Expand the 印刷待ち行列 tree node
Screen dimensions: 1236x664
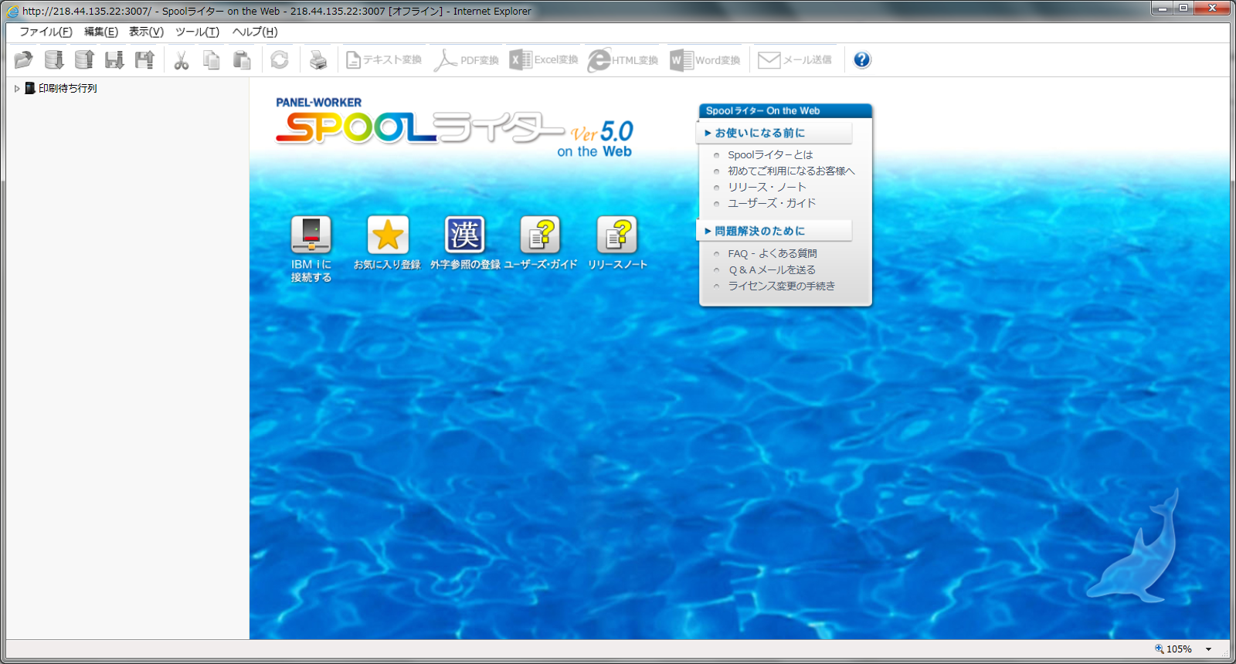17,89
